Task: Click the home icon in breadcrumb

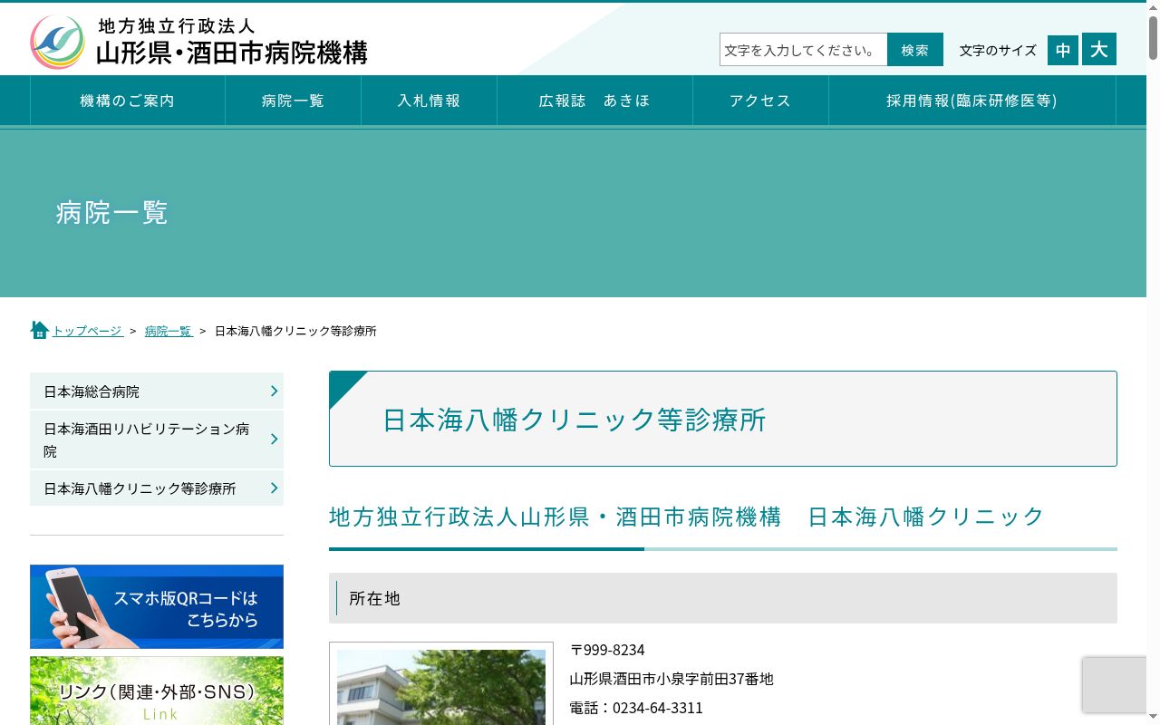Action: 39,330
